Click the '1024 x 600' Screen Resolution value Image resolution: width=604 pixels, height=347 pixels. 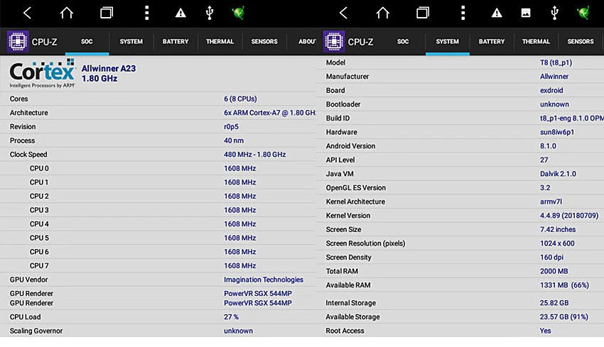[557, 243]
